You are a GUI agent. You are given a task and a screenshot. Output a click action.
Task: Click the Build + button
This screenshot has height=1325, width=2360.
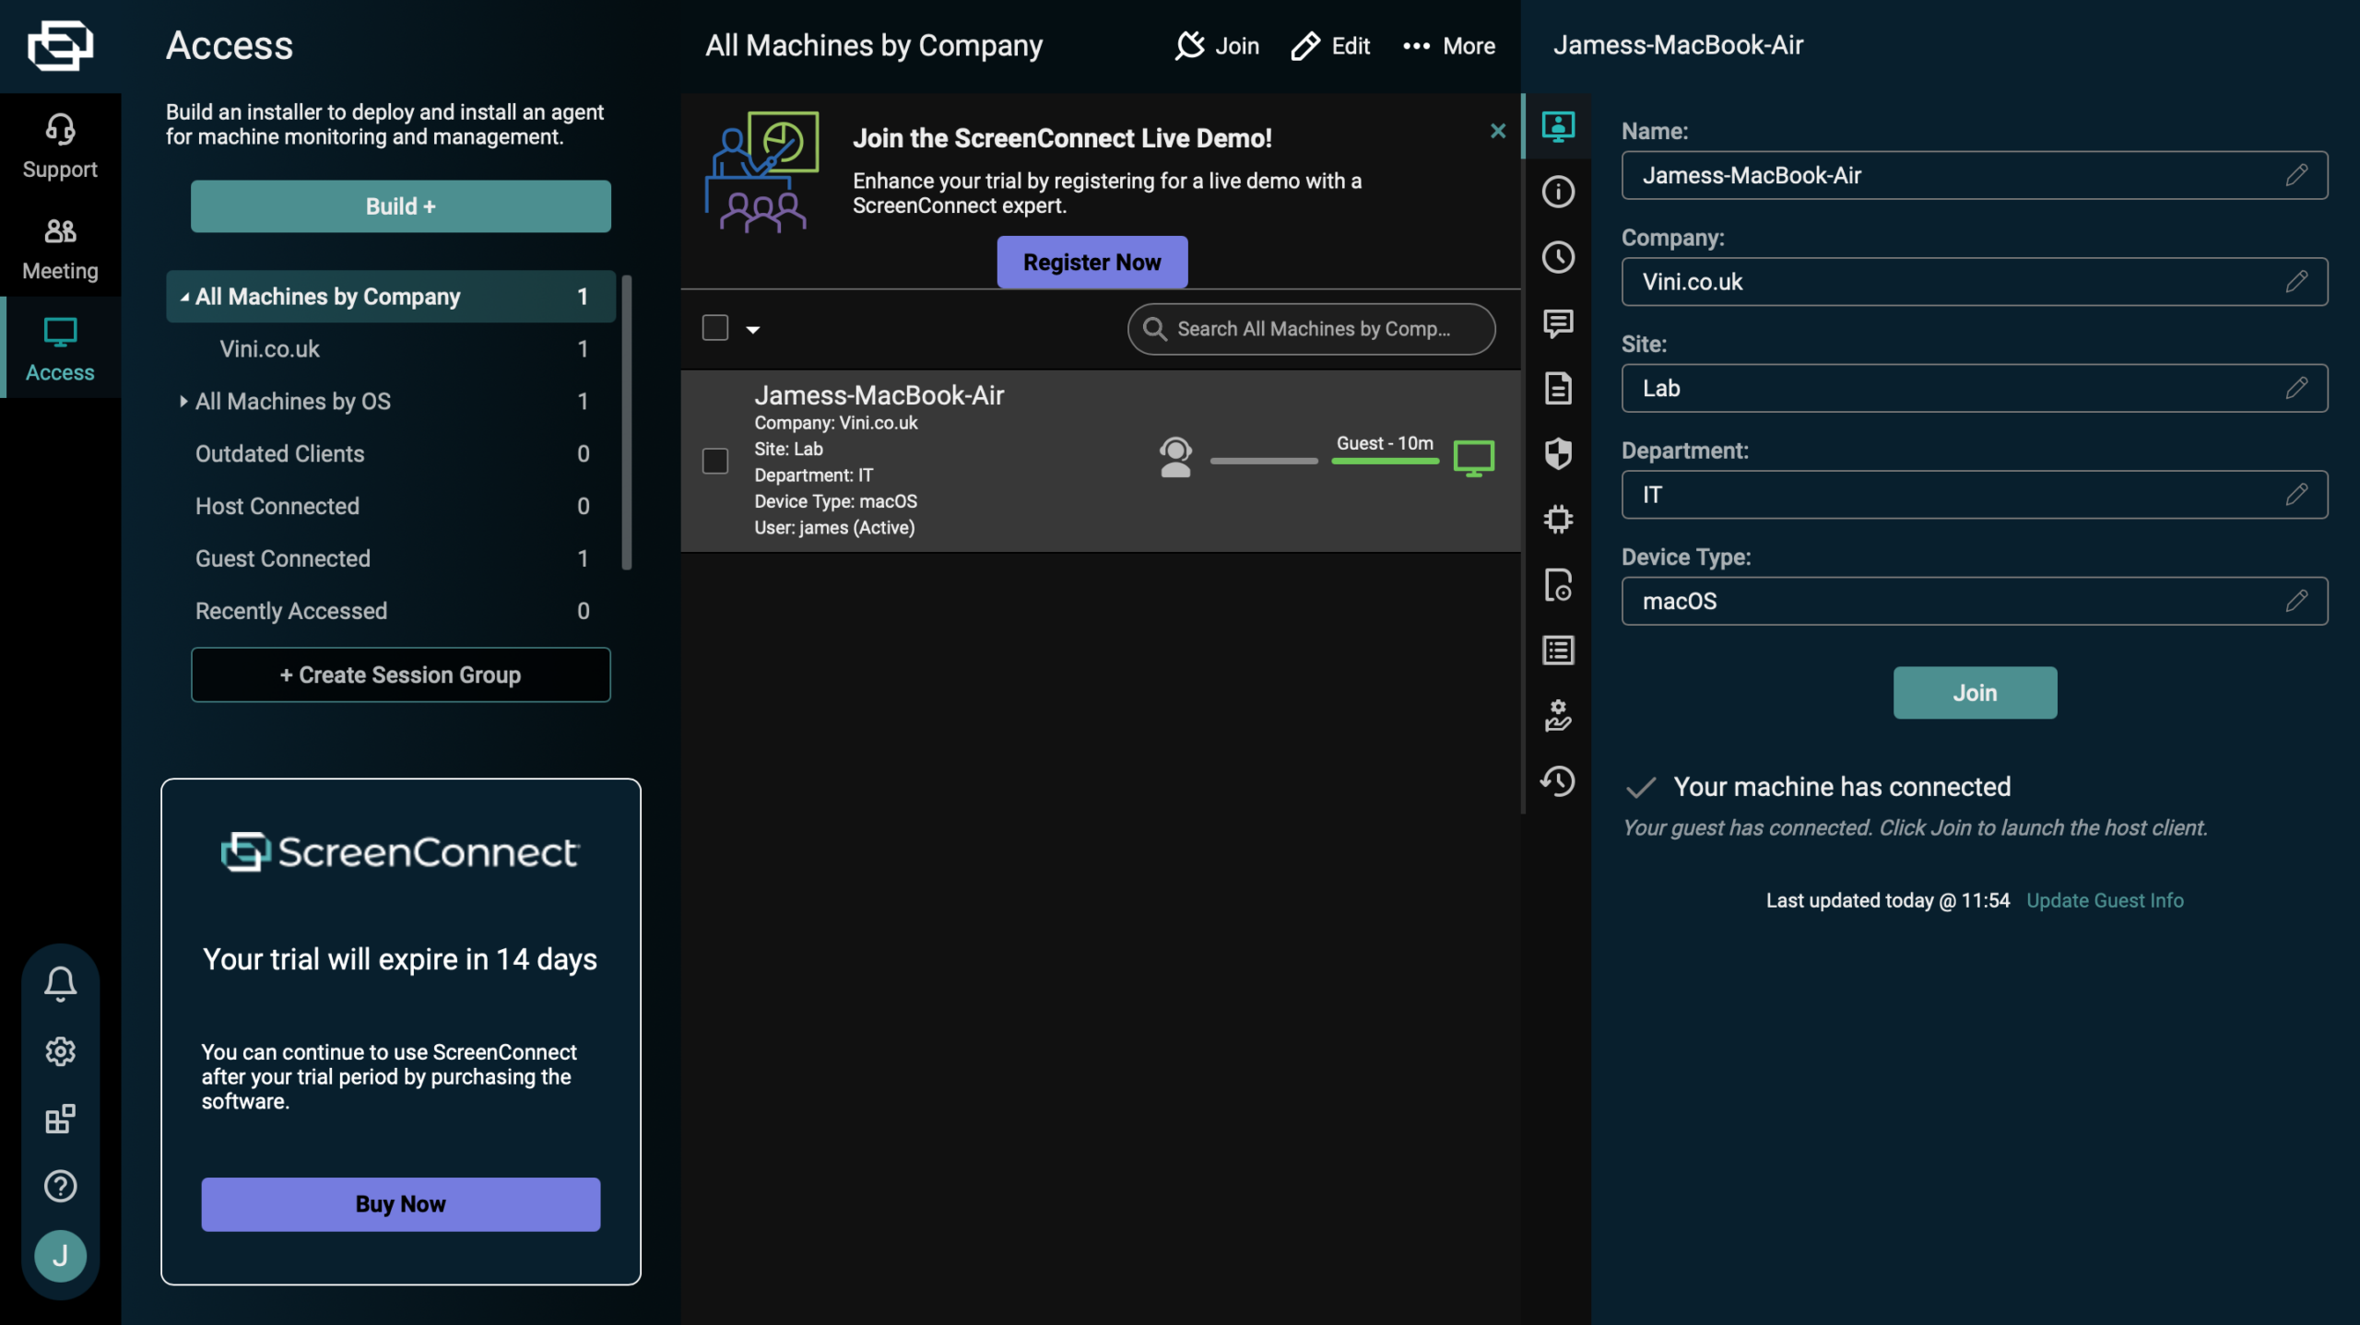(x=400, y=206)
